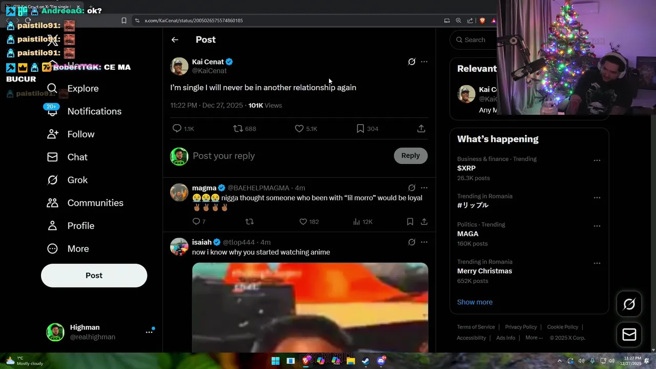
Task: Open Communities in sidebar
Action: pyautogui.click(x=85, y=203)
